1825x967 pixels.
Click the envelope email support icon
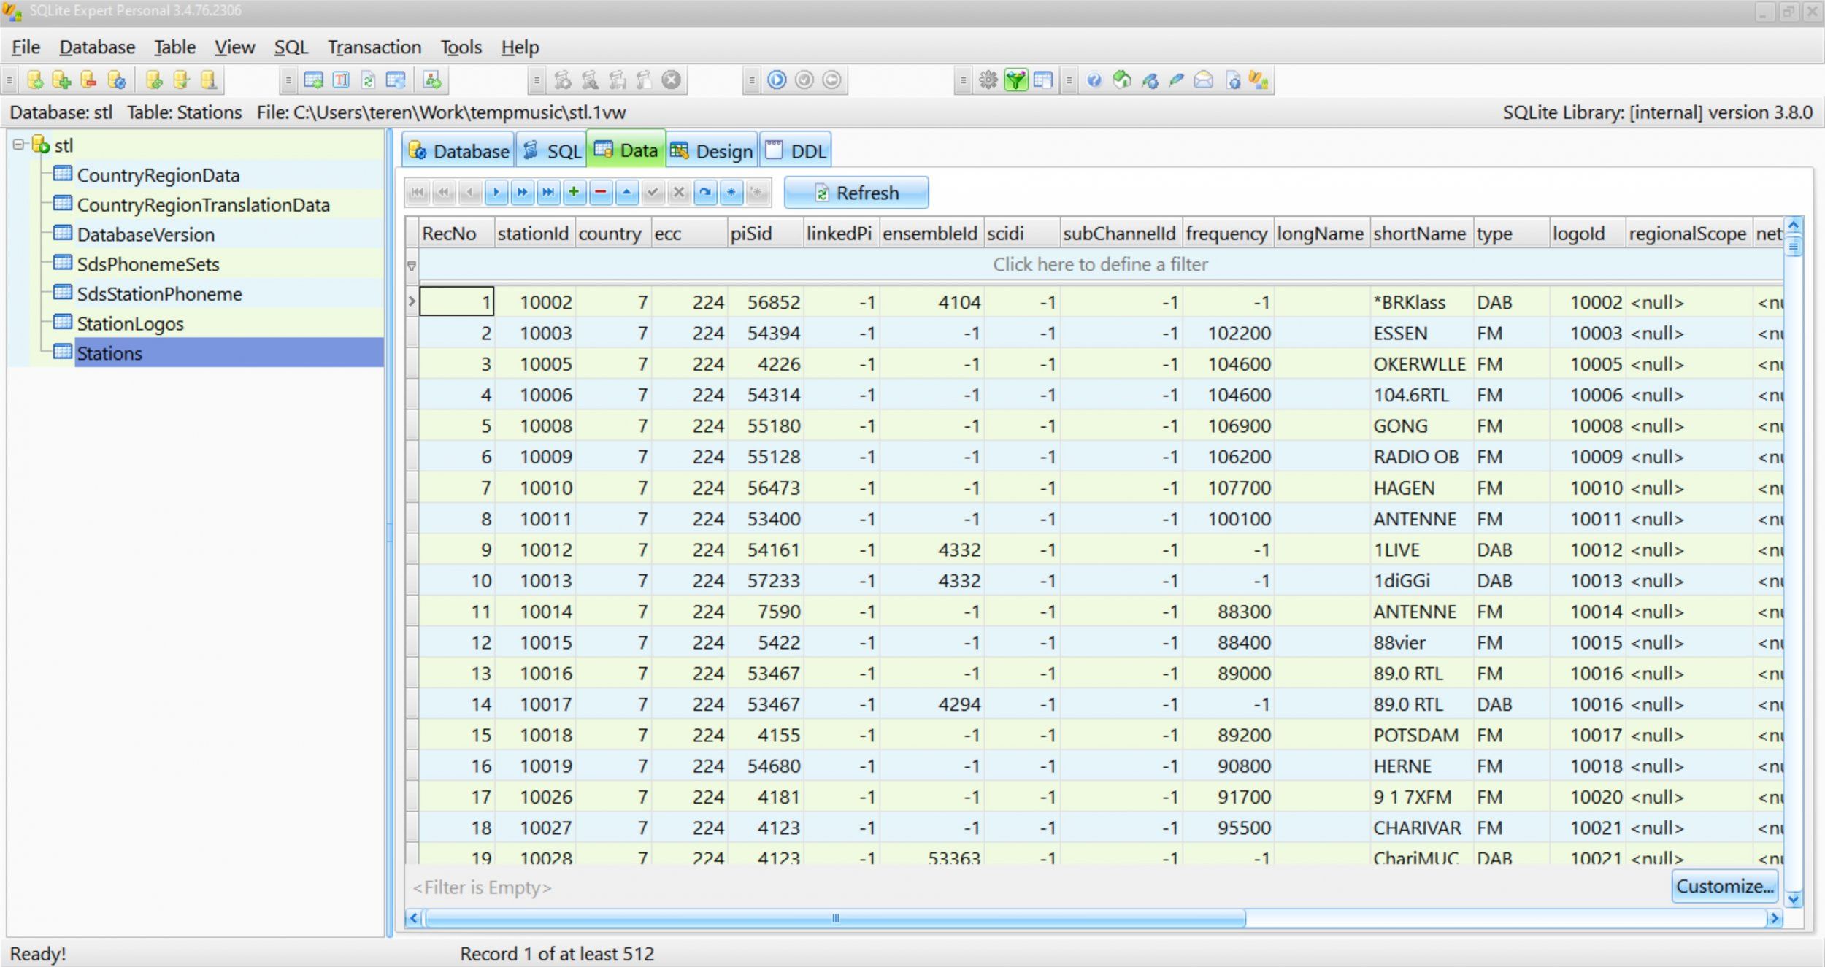tap(1203, 80)
